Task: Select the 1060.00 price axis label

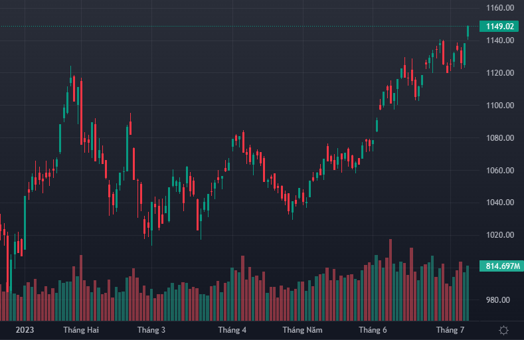Action: (500, 171)
